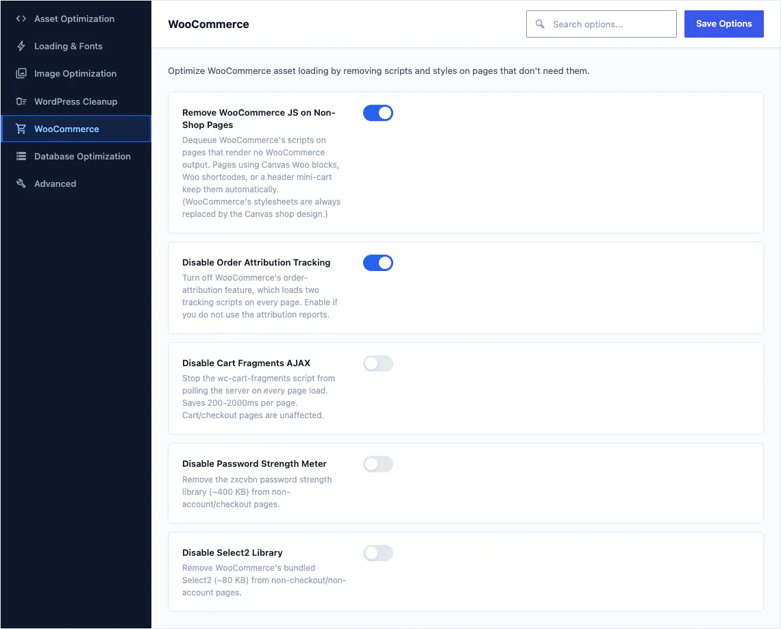This screenshot has height=629, width=781.
Task: Open Database Optimization settings
Action: [76, 156]
